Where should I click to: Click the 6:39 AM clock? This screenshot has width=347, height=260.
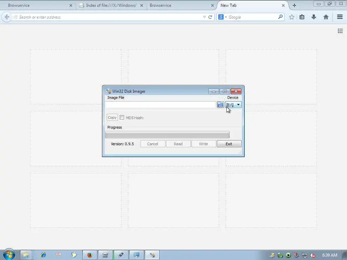coord(329,255)
